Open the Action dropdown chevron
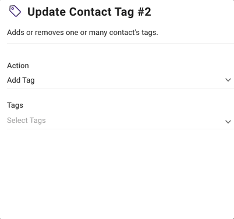234x219 pixels. pos(228,80)
